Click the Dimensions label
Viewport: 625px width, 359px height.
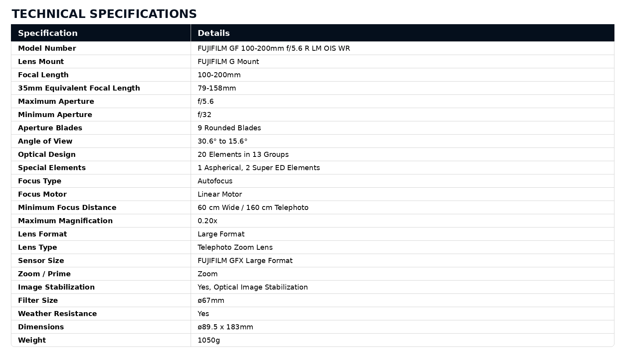tap(41, 327)
